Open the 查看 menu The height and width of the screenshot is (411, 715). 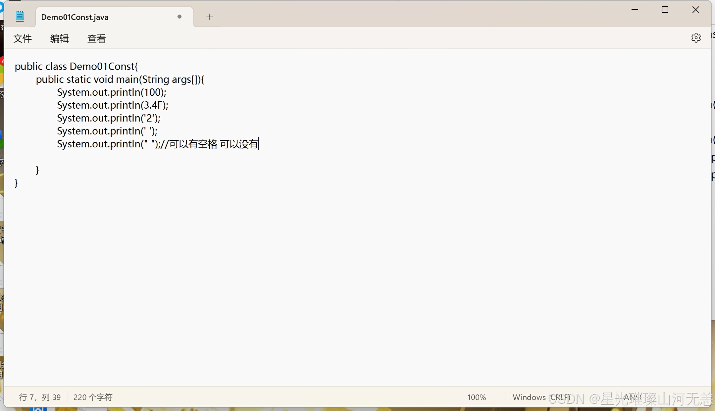tap(96, 38)
